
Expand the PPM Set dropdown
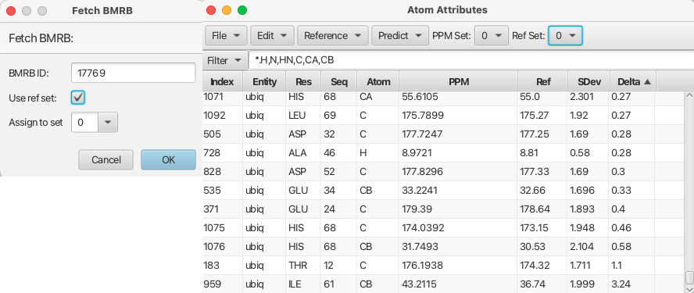[x=492, y=36]
